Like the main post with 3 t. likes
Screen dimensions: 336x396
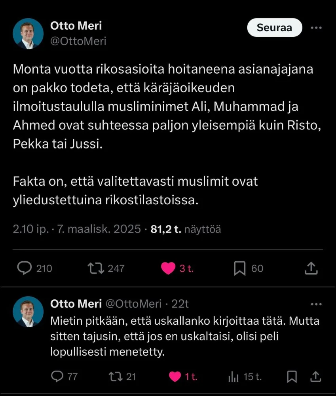(x=168, y=268)
